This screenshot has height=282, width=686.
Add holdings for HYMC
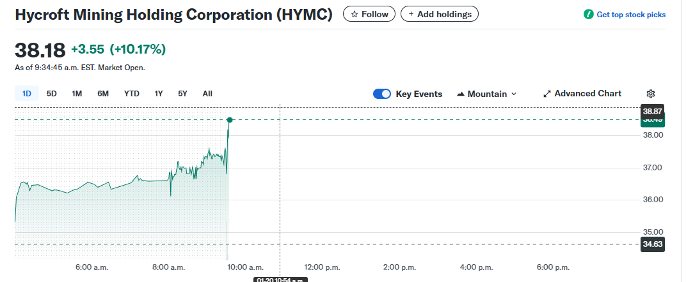[440, 14]
